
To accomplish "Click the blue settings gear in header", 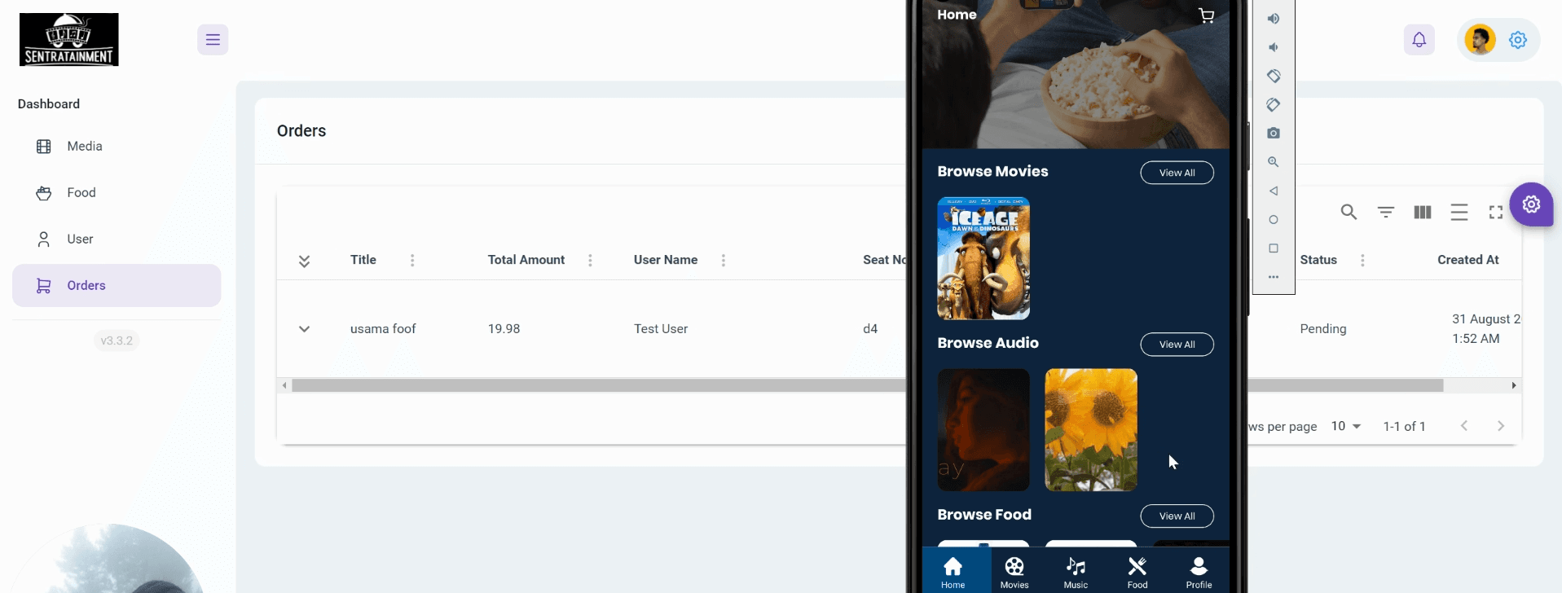I will tap(1517, 39).
